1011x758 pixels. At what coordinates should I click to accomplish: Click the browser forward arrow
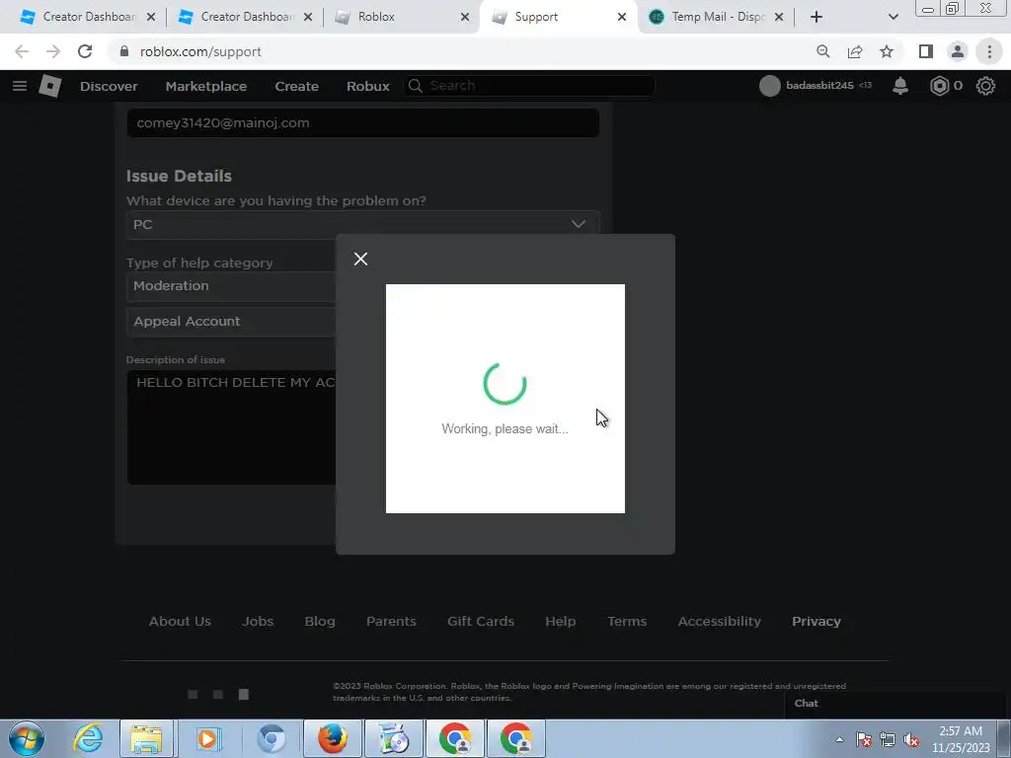click(x=53, y=51)
